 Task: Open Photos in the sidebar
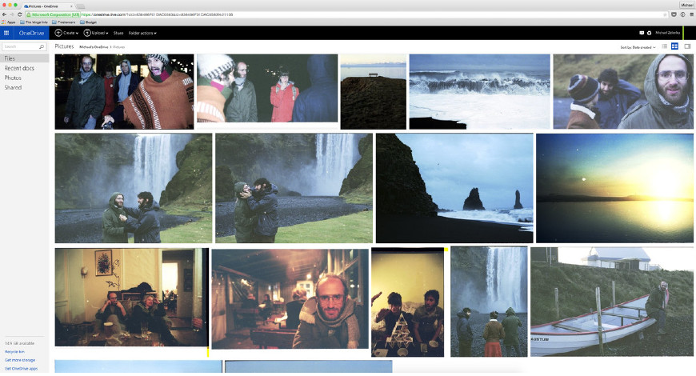[13, 78]
